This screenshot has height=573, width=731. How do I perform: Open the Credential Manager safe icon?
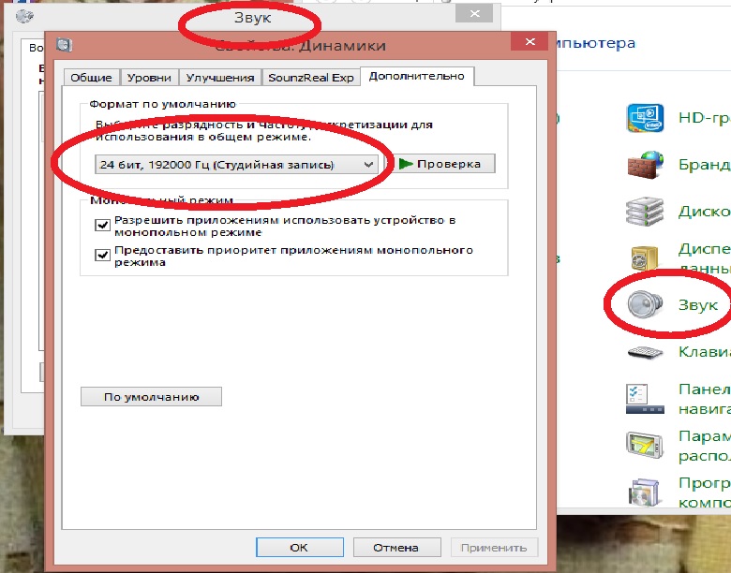pos(645,258)
